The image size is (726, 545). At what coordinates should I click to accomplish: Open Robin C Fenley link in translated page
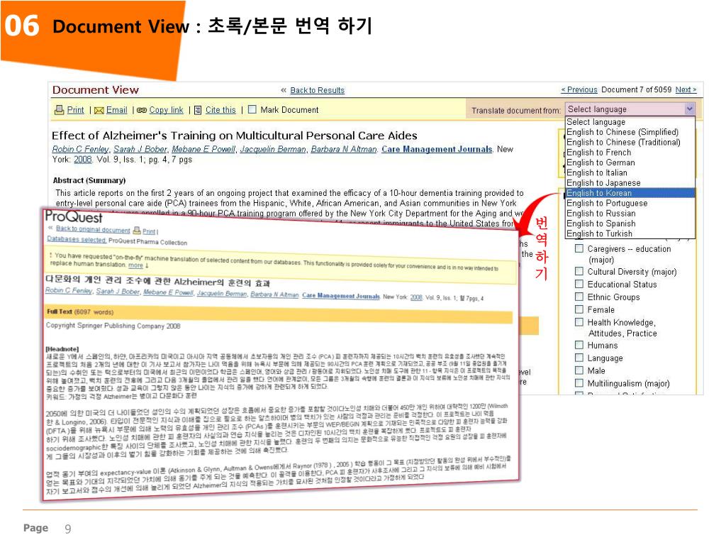click(69, 290)
